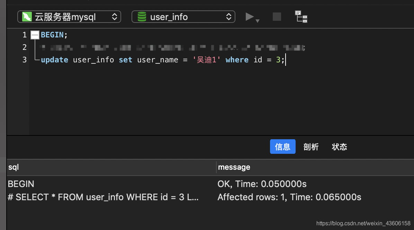Open the user_info database dropdown
This screenshot has width=414, height=230.
pos(183,17)
